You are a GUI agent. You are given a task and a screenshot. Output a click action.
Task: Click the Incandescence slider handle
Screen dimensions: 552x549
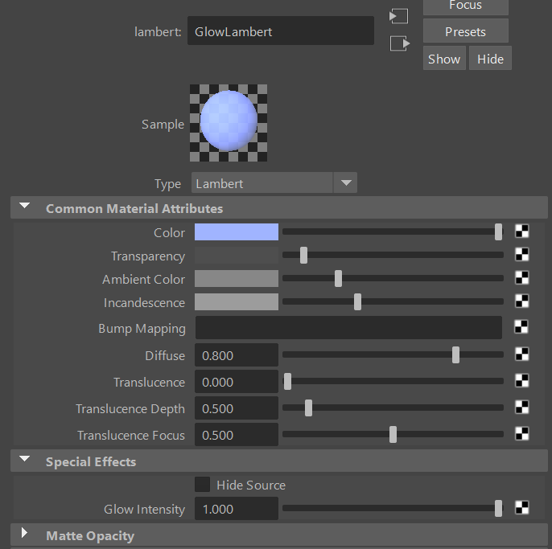pyautogui.click(x=357, y=301)
